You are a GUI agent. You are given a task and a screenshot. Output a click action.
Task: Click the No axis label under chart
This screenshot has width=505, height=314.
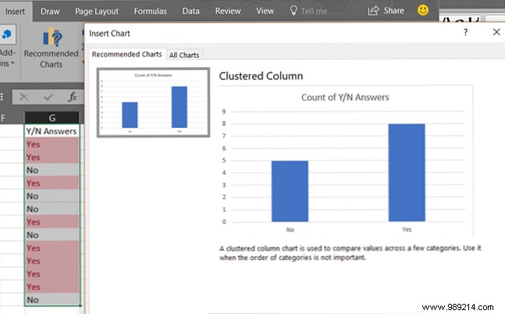[x=290, y=230]
